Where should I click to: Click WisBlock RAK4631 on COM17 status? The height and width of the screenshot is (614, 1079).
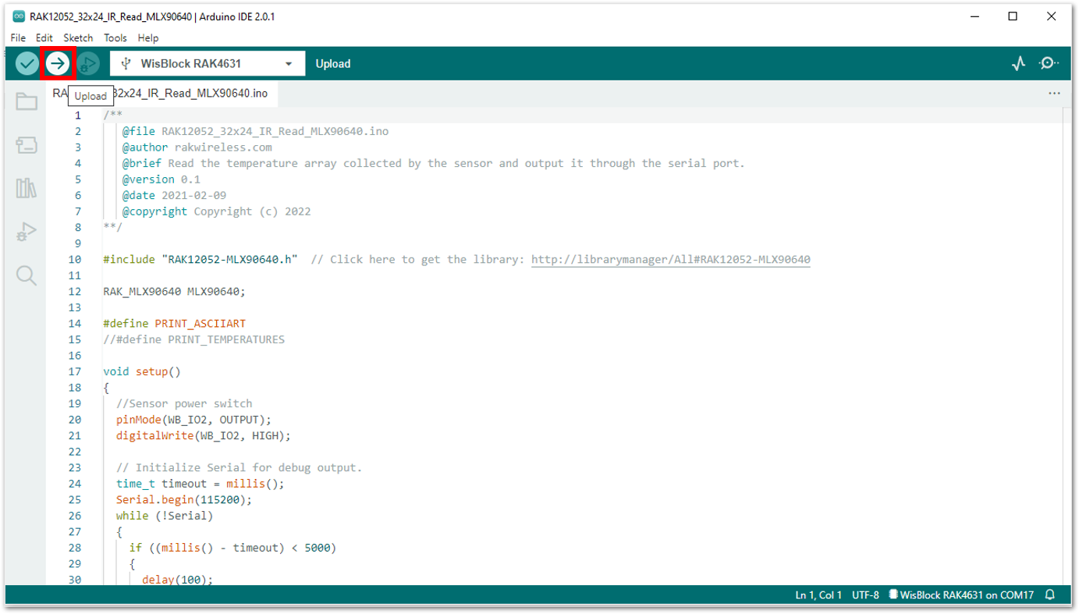point(961,595)
